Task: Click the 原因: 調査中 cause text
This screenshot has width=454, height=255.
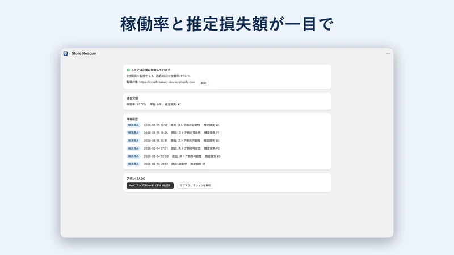Action: coord(179,164)
